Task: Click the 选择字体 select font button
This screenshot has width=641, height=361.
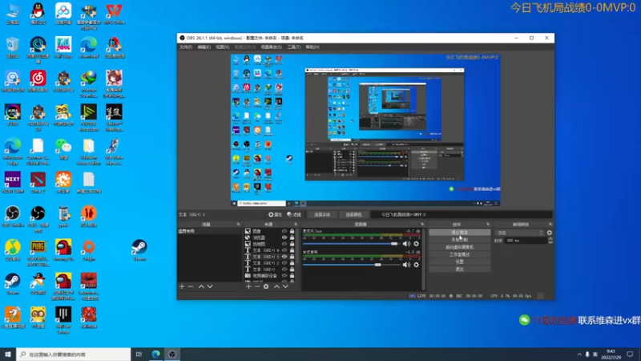Action: tap(322, 214)
